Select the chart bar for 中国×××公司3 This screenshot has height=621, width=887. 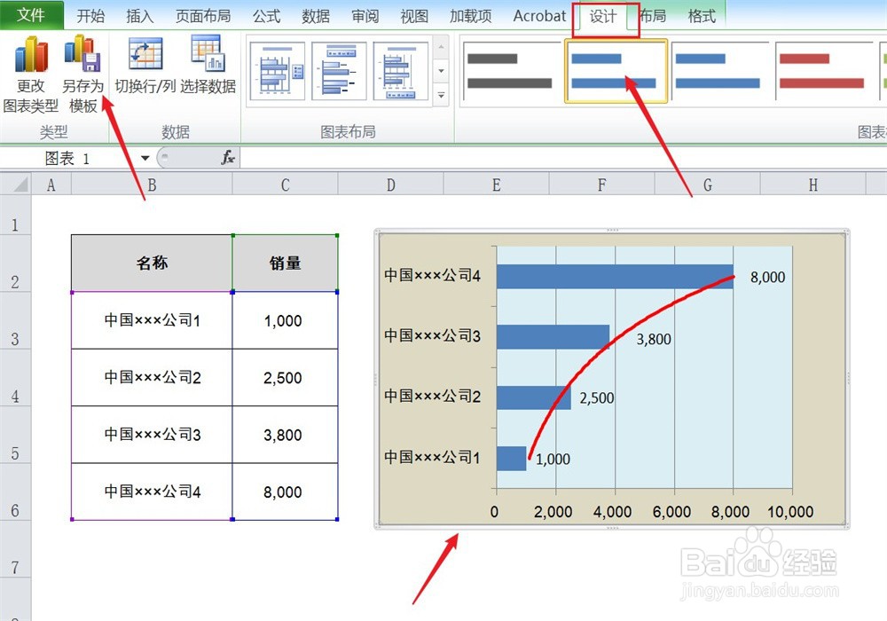pos(553,337)
